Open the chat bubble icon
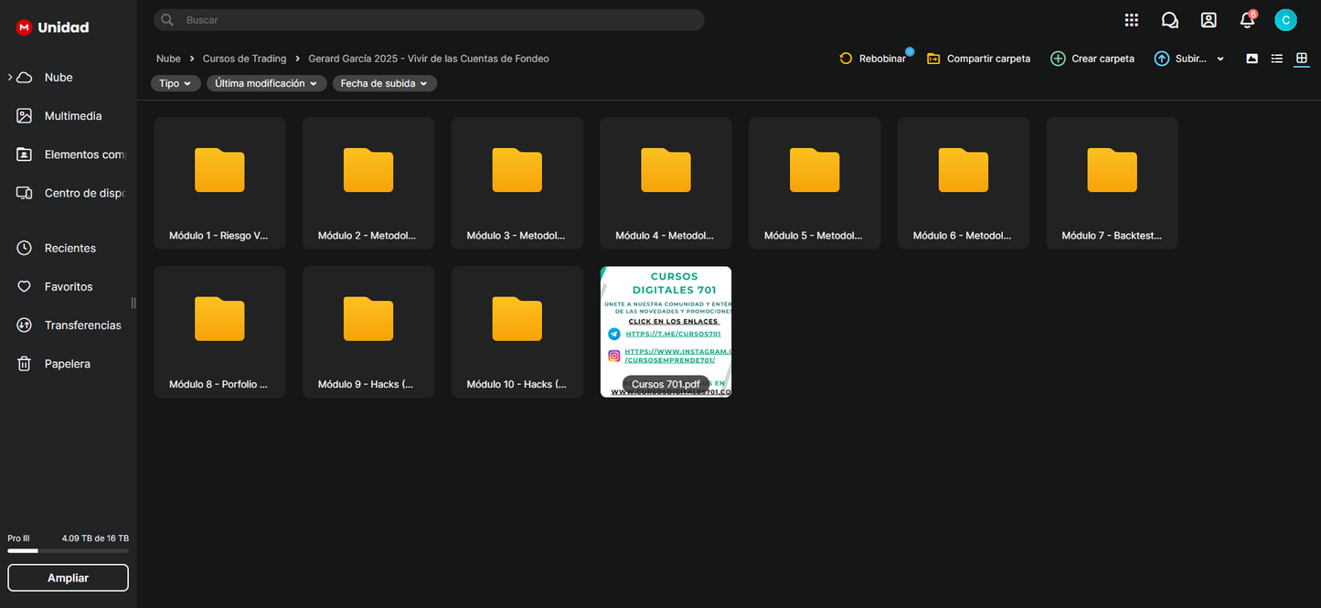 click(x=1169, y=20)
